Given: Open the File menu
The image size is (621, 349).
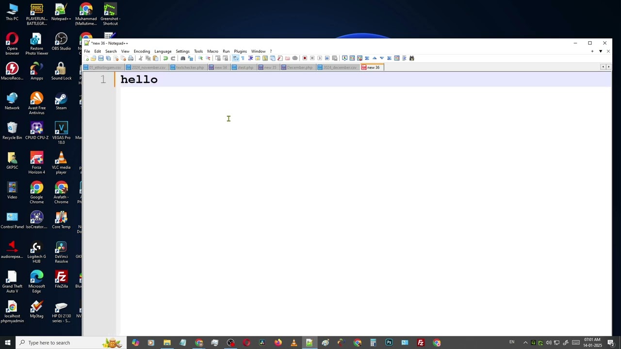Looking at the screenshot, I should [x=87, y=51].
